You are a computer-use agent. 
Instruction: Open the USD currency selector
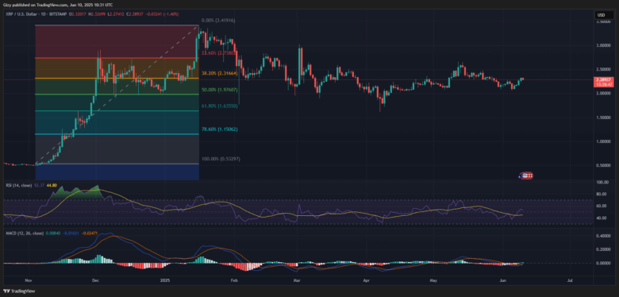click(x=604, y=15)
